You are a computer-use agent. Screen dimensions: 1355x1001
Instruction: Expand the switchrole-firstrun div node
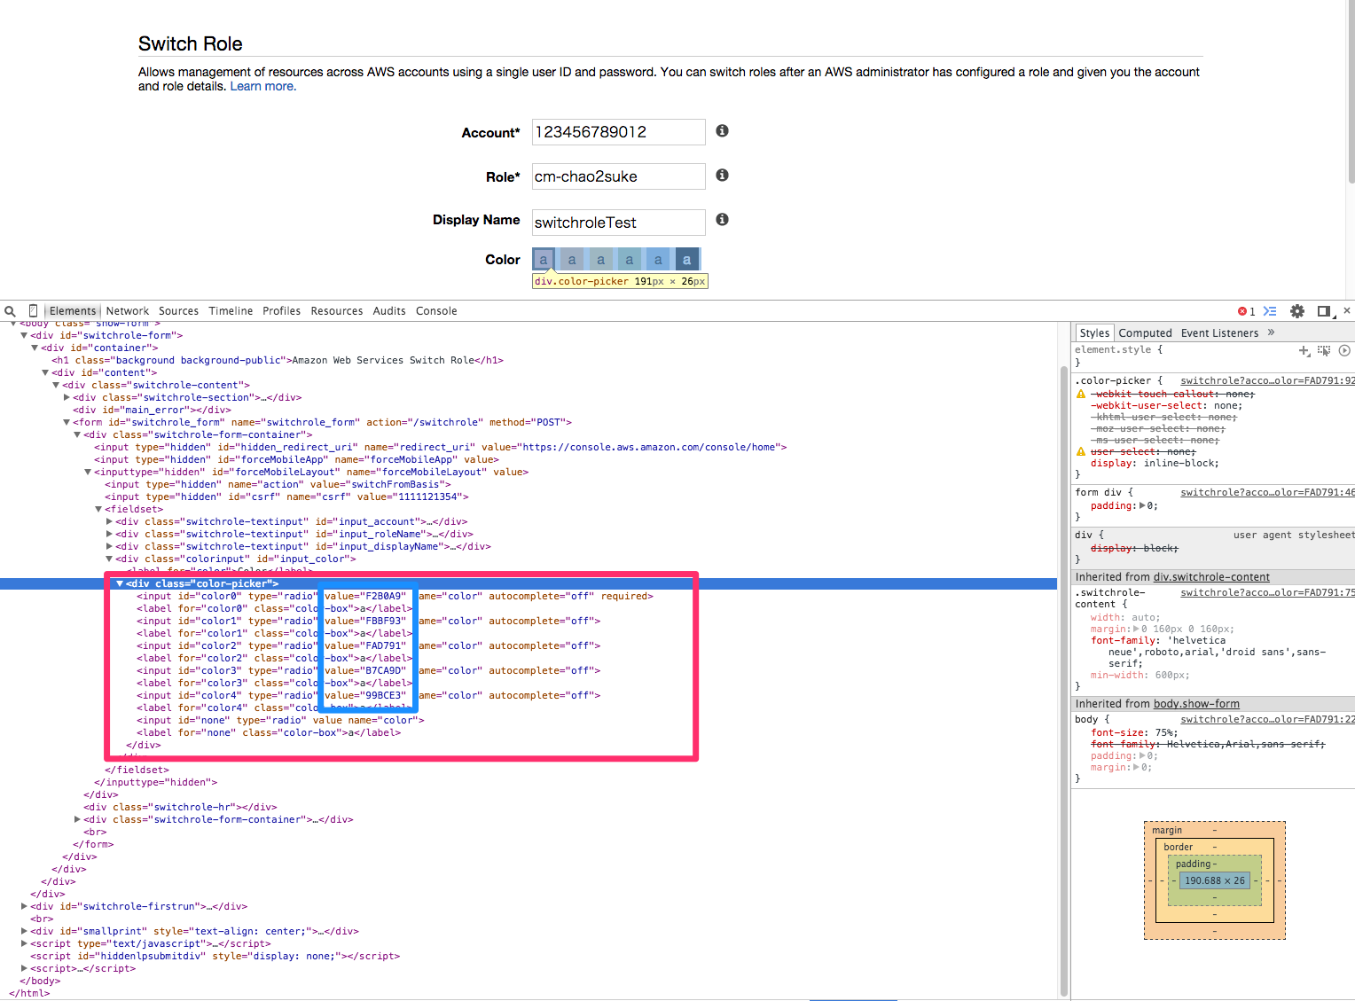[24, 907]
